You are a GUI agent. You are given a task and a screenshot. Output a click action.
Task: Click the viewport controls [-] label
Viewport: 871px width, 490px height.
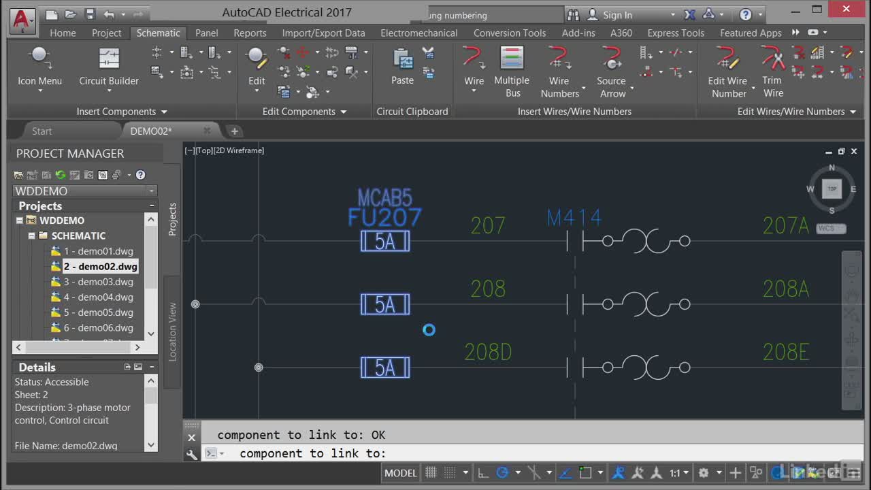189,150
